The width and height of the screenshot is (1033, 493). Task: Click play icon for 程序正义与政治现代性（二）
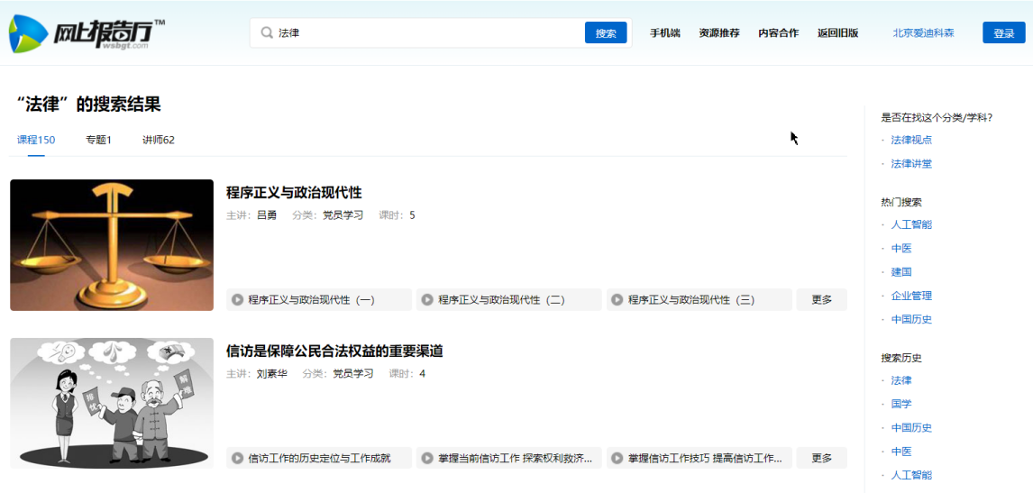pyautogui.click(x=427, y=300)
